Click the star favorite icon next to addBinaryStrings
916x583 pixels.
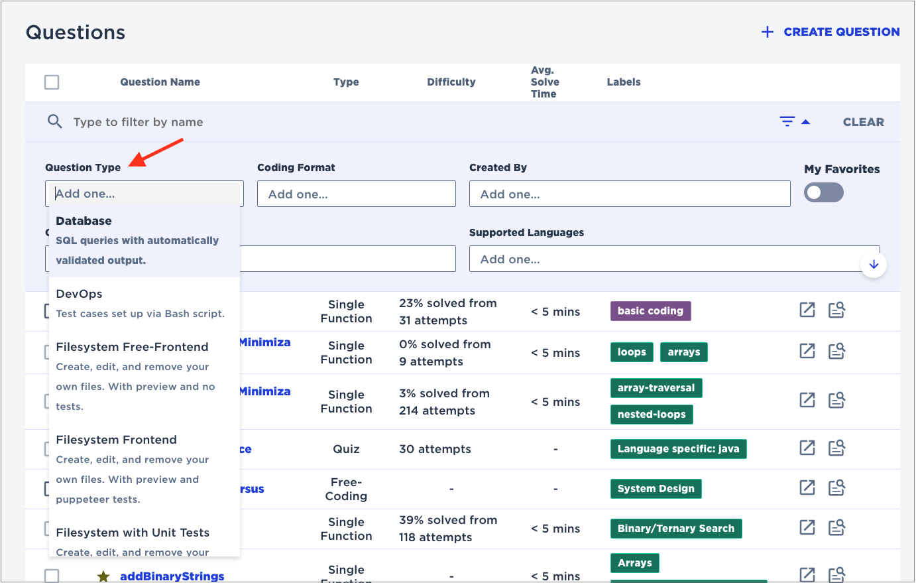pyautogui.click(x=103, y=576)
